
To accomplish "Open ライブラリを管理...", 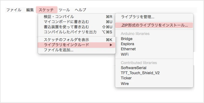I will pyautogui.click(x=154, y=17).
